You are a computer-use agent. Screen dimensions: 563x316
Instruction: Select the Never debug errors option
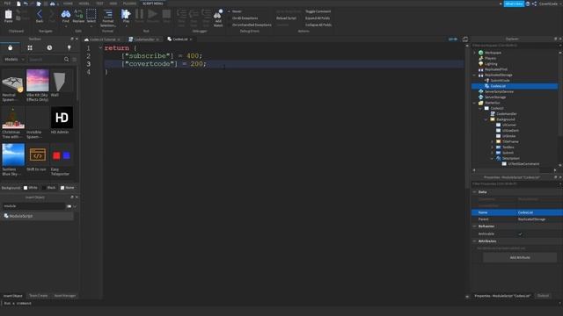(x=237, y=11)
